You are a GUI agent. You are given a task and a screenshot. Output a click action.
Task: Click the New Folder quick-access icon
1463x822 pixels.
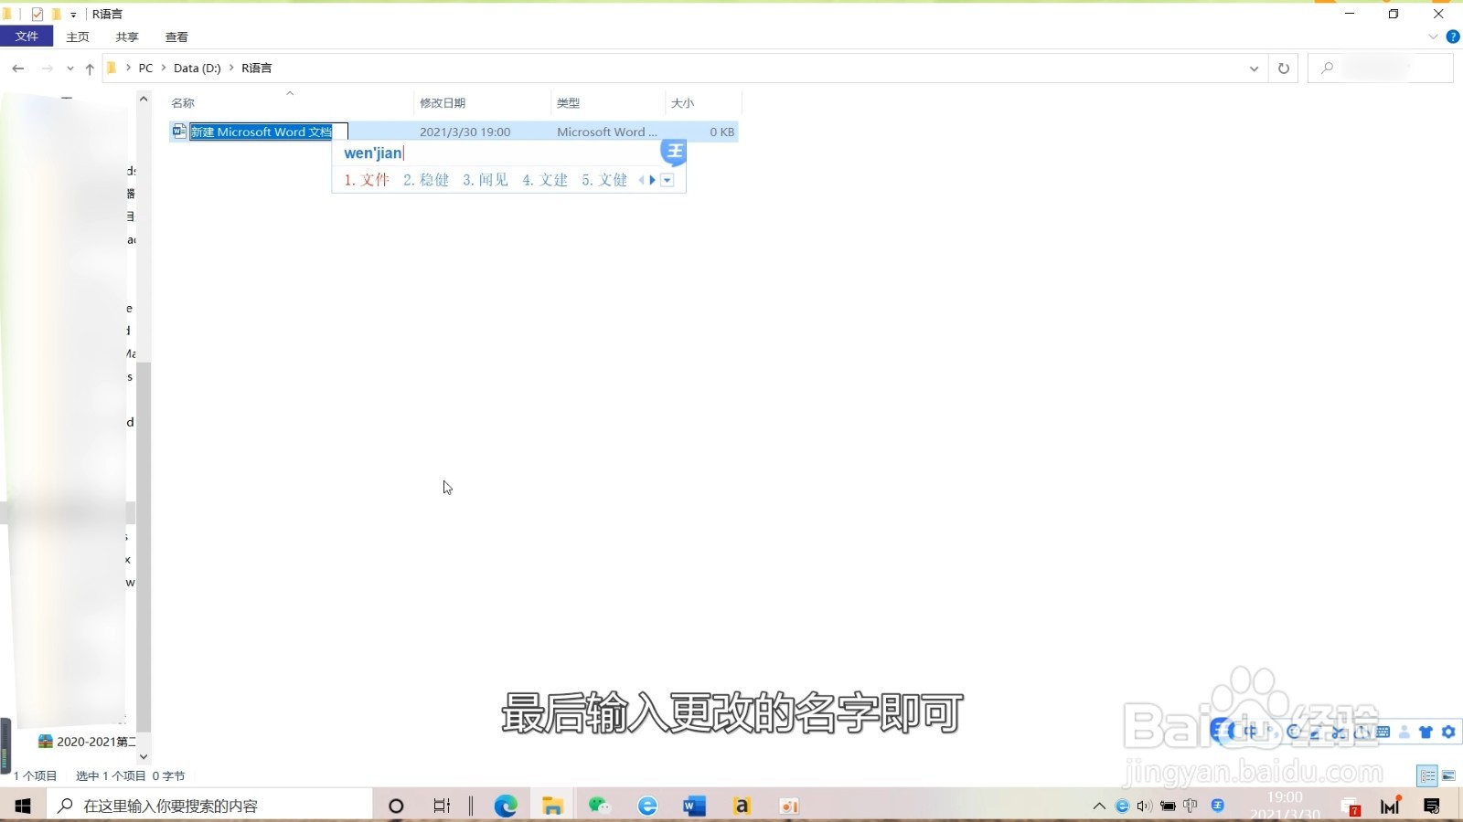click(x=57, y=14)
